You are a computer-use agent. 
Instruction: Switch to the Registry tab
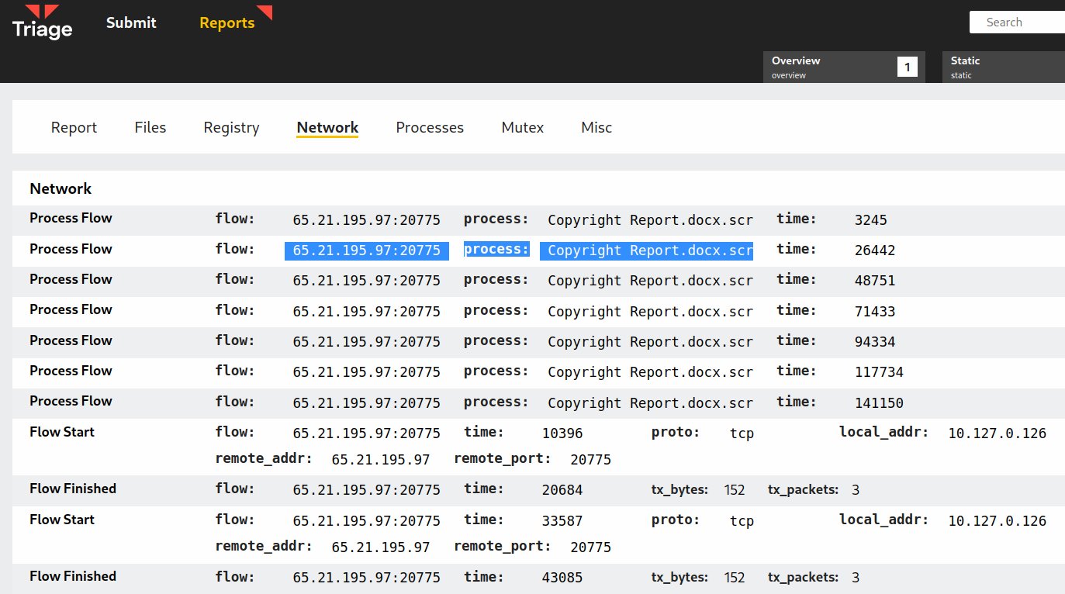231,128
